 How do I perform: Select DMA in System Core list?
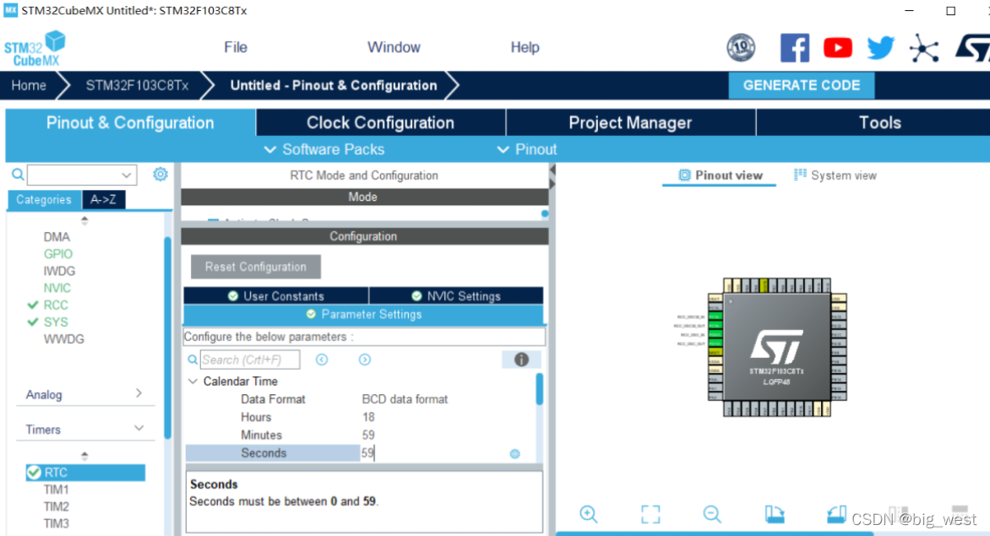(57, 236)
